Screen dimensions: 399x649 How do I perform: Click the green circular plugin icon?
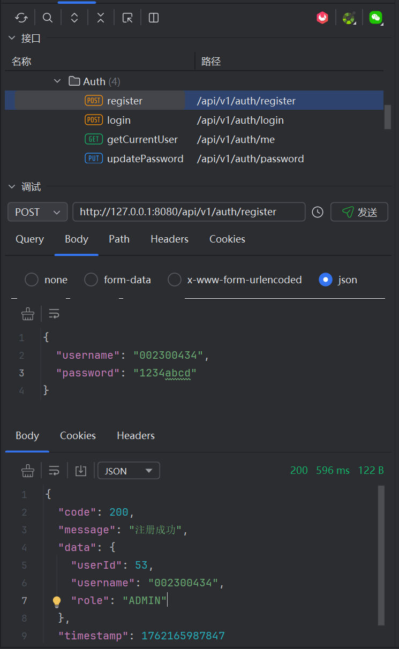pyautogui.click(x=349, y=18)
